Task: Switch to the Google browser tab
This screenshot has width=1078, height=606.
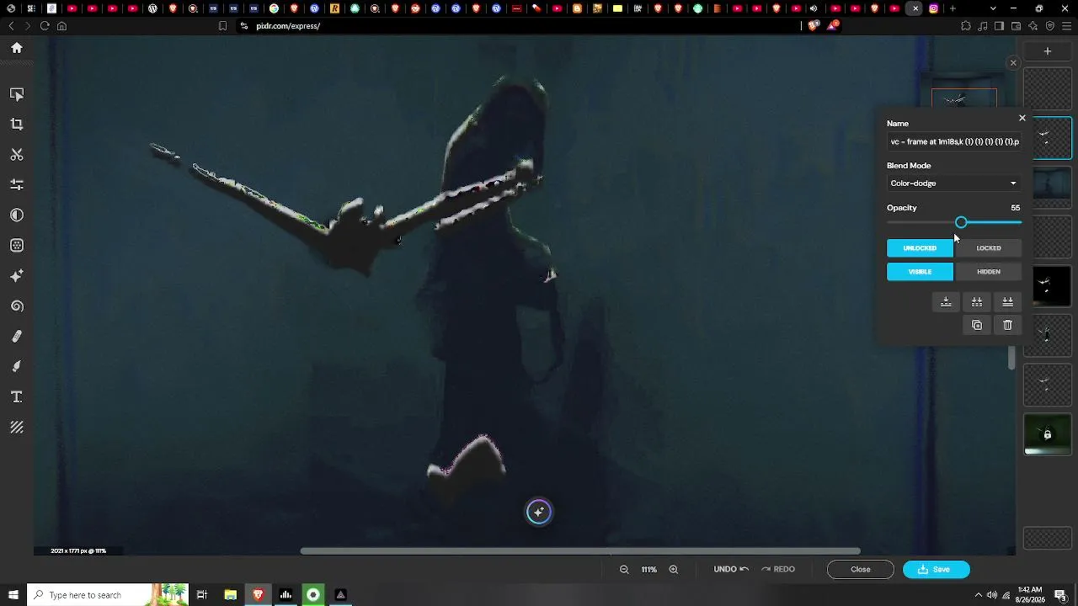Action: pos(275,8)
